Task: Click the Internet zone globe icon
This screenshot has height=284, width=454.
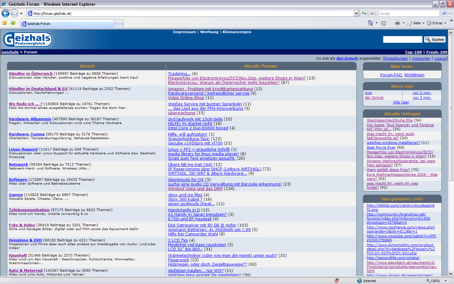Action: click(359, 281)
